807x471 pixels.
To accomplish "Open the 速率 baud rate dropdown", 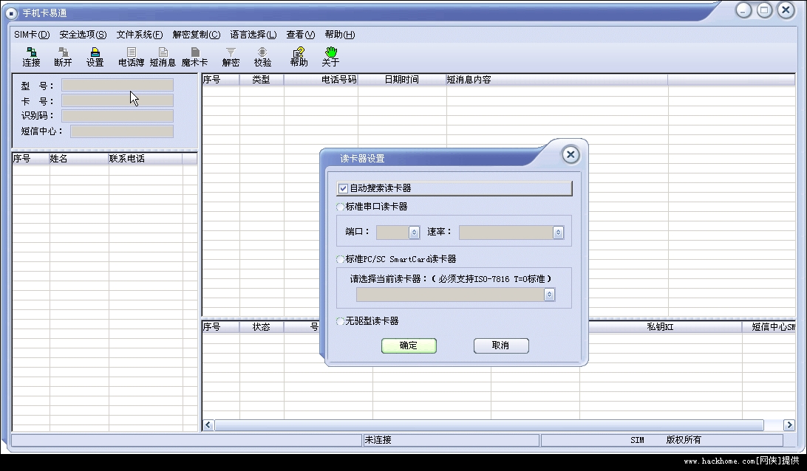I will click(559, 233).
